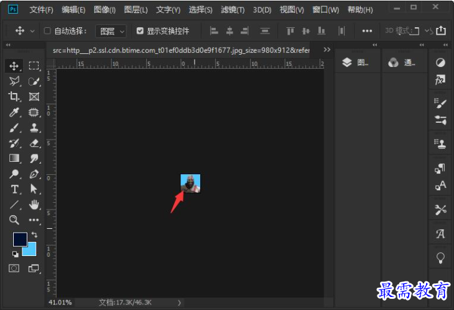The image size is (454, 310).
Task: Open the Window menu
Action: (326, 10)
